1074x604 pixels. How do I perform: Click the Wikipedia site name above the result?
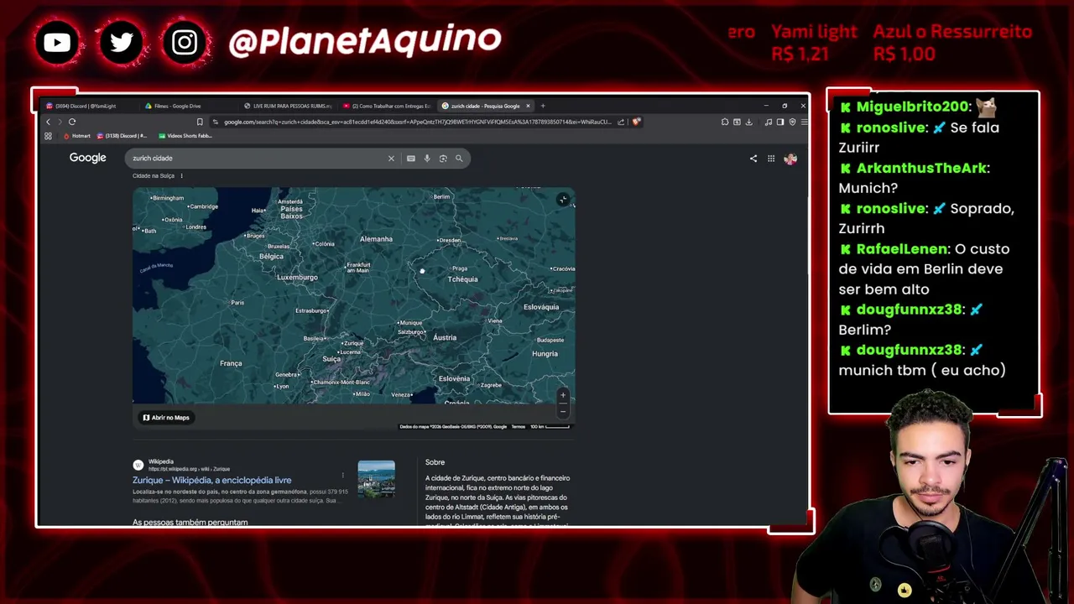pos(161,461)
